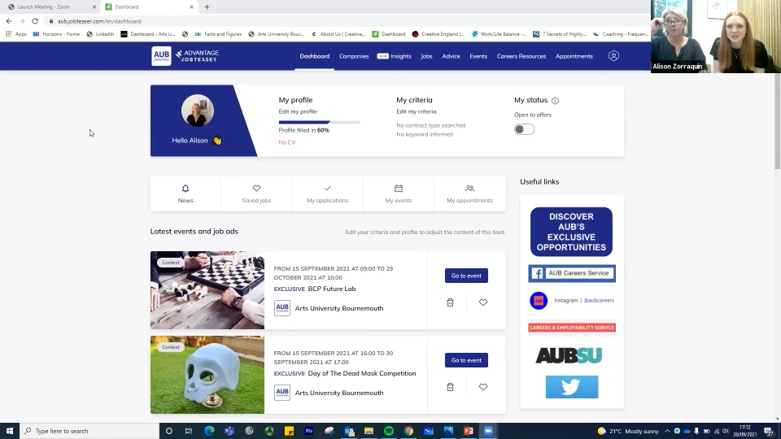
Task: Click the profile completion progress bar
Action: point(319,122)
